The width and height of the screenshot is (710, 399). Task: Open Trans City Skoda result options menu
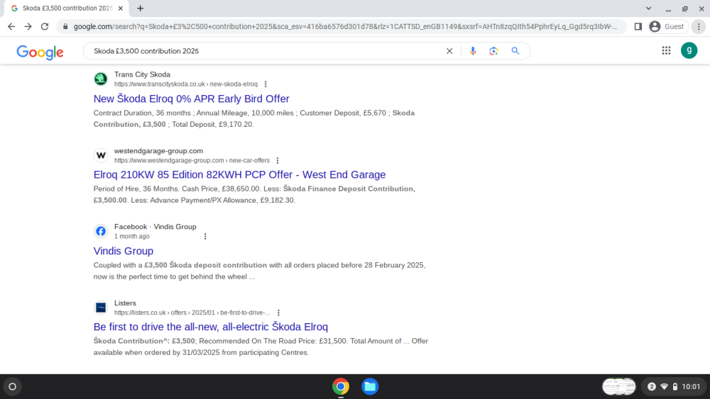pos(266,84)
